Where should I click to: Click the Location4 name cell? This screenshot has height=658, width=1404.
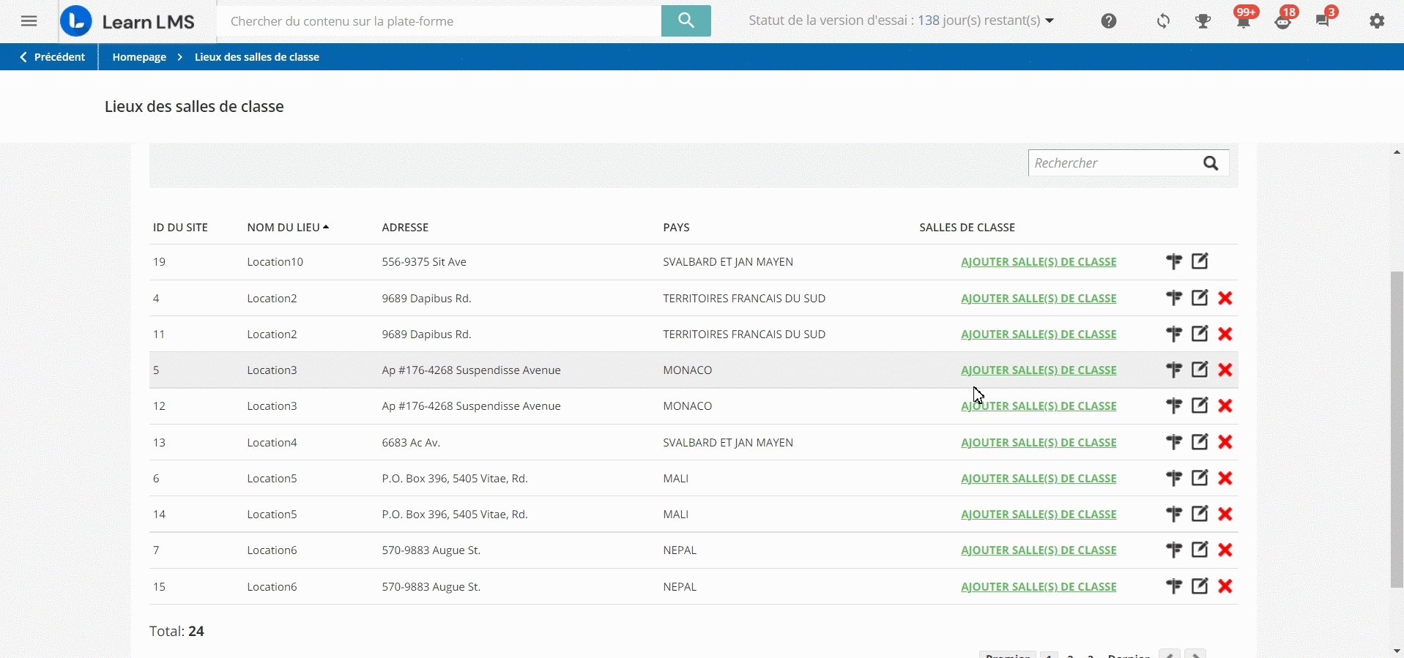coord(272,443)
